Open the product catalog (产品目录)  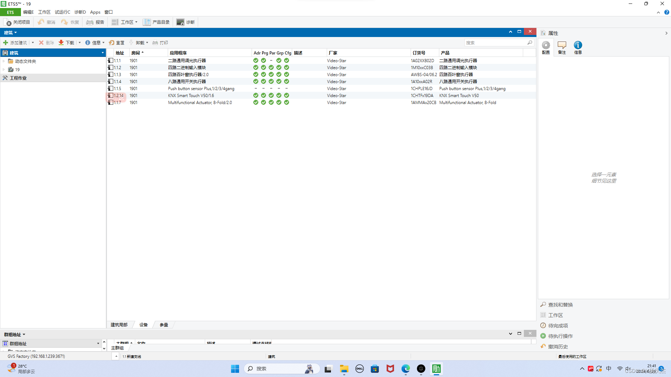(x=156, y=22)
